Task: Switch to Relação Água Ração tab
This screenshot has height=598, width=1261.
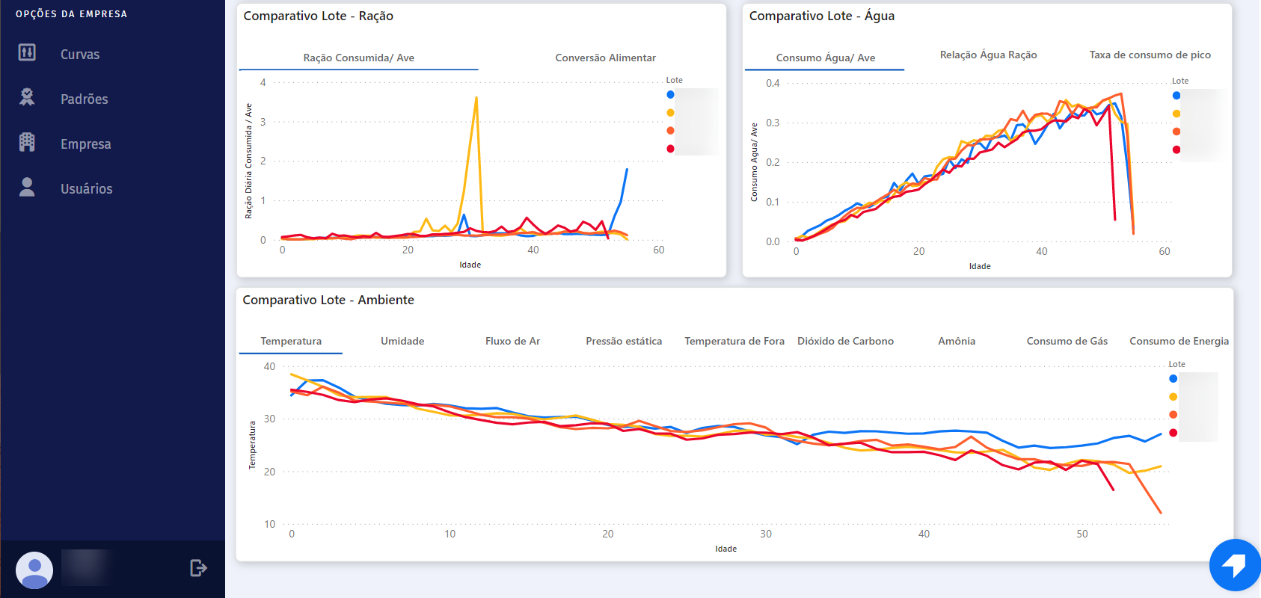Action: pos(989,55)
